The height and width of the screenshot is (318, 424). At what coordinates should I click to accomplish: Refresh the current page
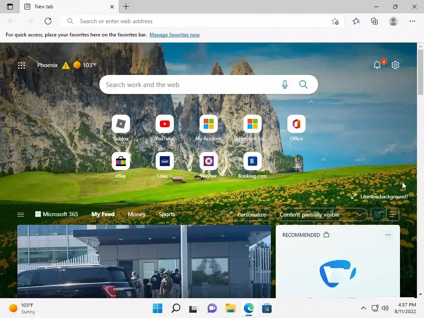tap(48, 21)
